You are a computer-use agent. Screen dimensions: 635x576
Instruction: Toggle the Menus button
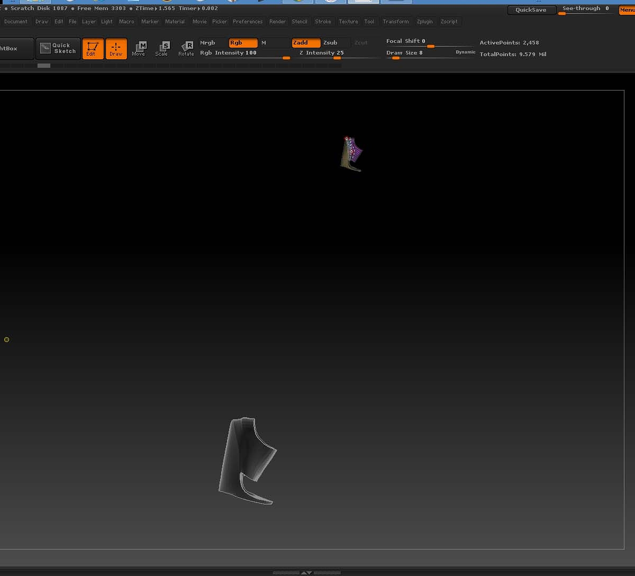tap(627, 10)
